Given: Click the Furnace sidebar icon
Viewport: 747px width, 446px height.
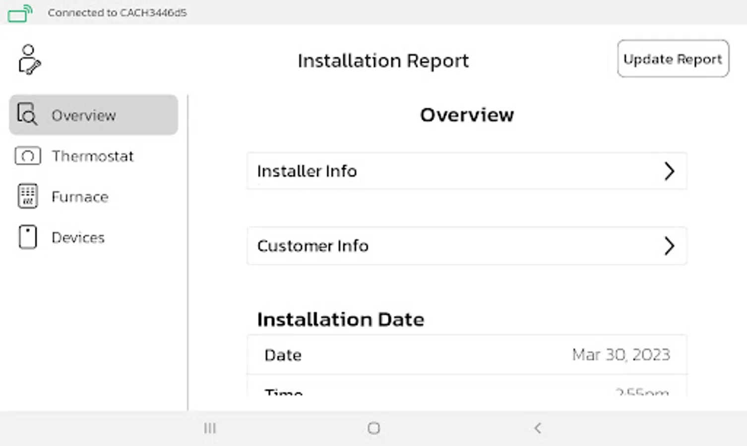Looking at the screenshot, I should (28, 196).
